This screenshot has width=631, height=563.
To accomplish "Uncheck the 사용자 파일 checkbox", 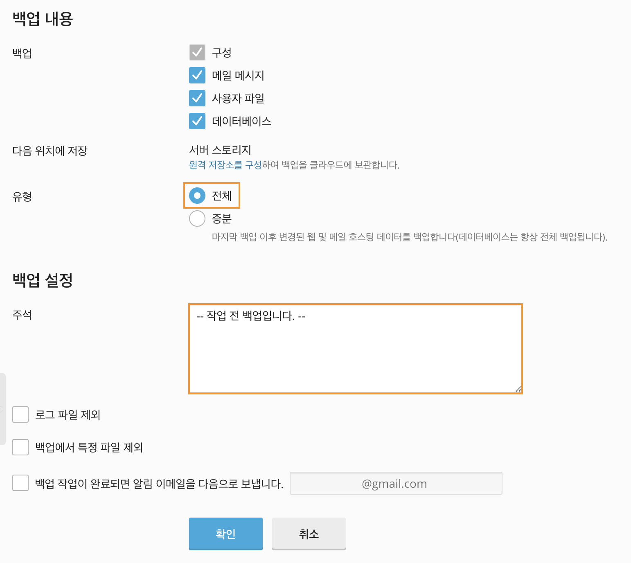I will pyautogui.click(x=197, y=98).
